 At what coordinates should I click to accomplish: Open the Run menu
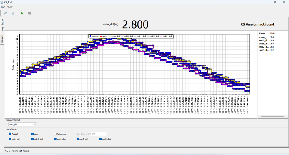click(3, 7)
